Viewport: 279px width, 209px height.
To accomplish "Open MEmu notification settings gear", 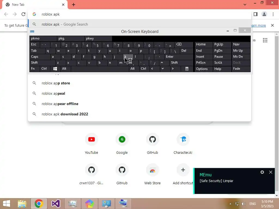I will (x=262, y=172).
